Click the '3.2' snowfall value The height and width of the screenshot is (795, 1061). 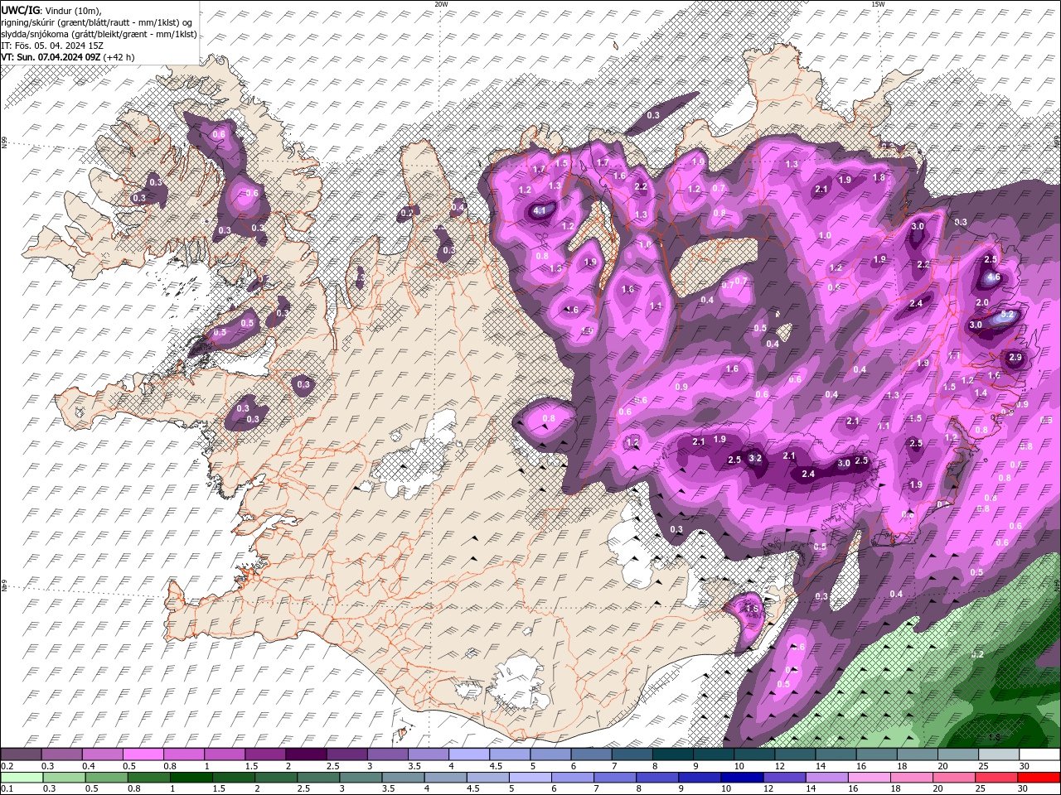coord(755,458)
